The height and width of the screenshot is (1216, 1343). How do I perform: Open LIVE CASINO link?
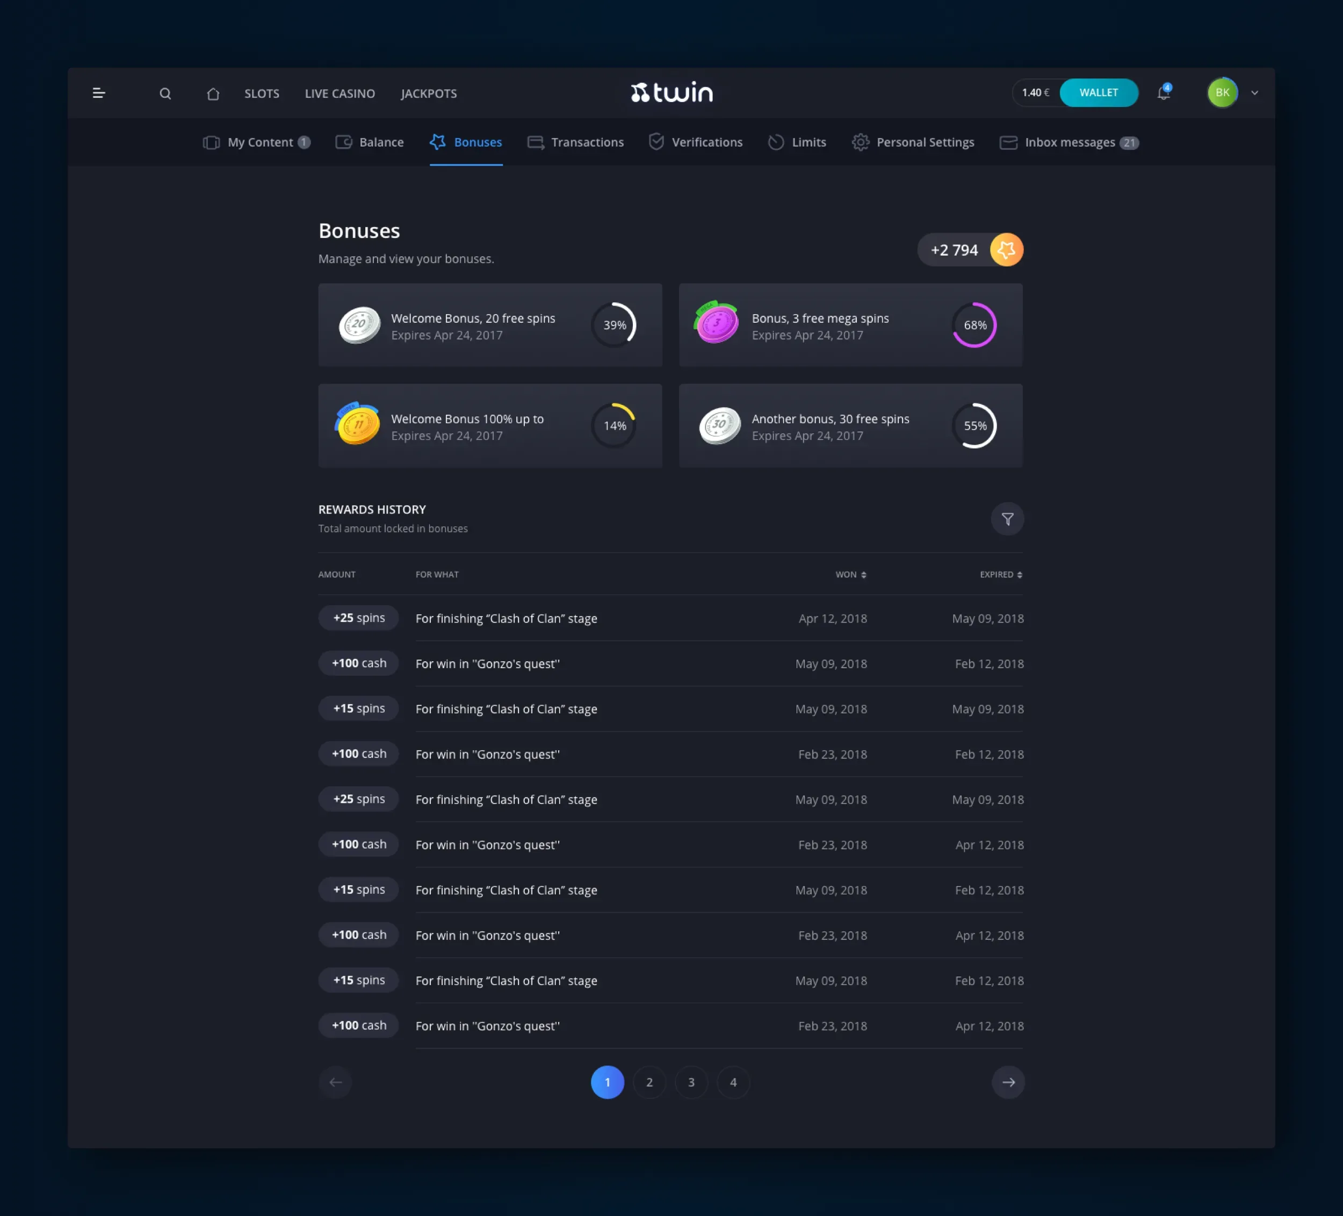point(340,94)
